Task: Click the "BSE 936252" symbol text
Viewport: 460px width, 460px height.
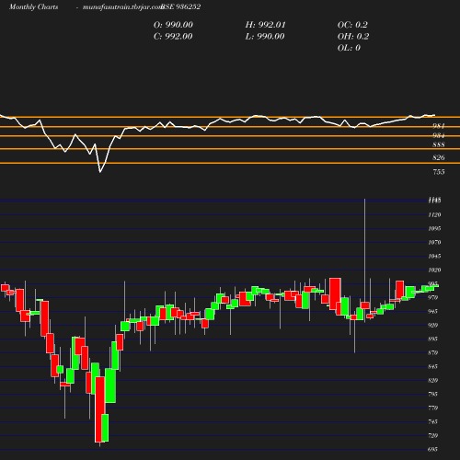Action: [x=181, y=6]
